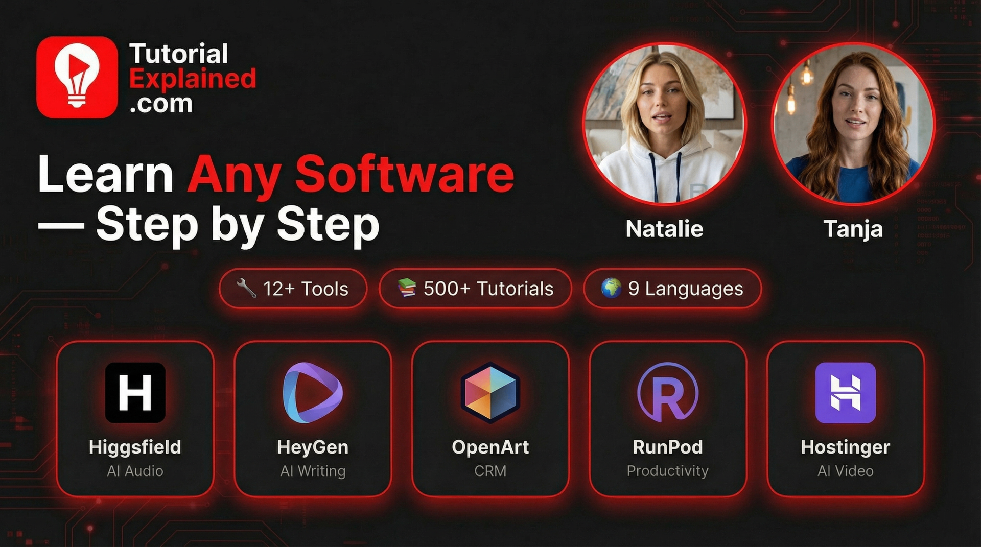Image resolution: width=981 pixels, height=547 pixels.
Task: Click the books icon in Tutorials badge
Action: click(x=407, y=288)
